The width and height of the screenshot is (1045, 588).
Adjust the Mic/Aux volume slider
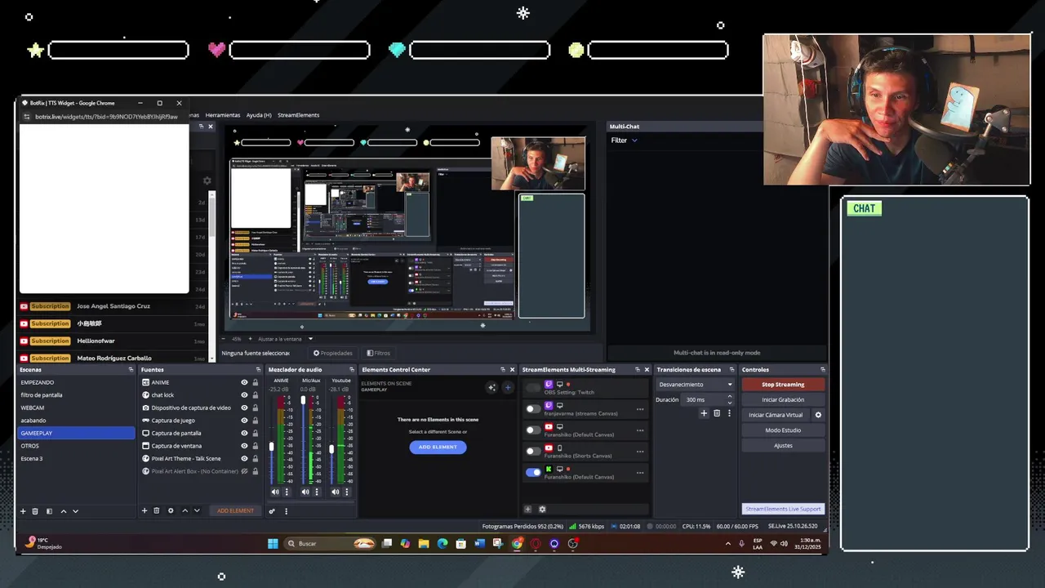pos(303,400)
